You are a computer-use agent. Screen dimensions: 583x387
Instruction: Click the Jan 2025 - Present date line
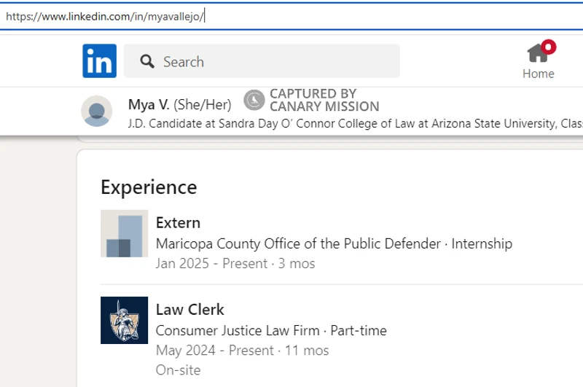coord(235,263)
